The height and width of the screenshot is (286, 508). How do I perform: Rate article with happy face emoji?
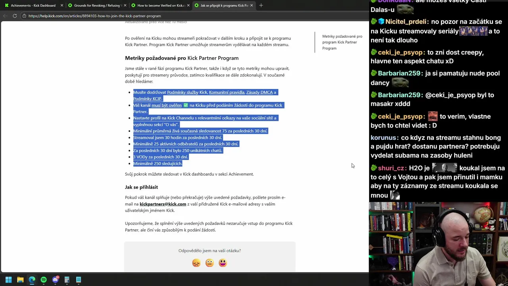pos(223,263)
